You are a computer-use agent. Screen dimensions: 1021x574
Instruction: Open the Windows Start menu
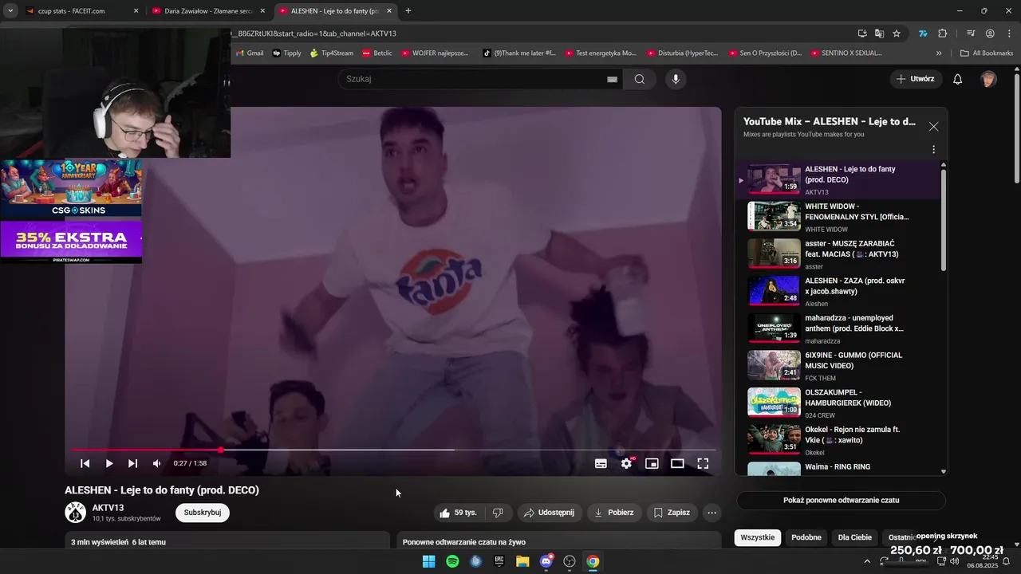[x=428, y=561]
